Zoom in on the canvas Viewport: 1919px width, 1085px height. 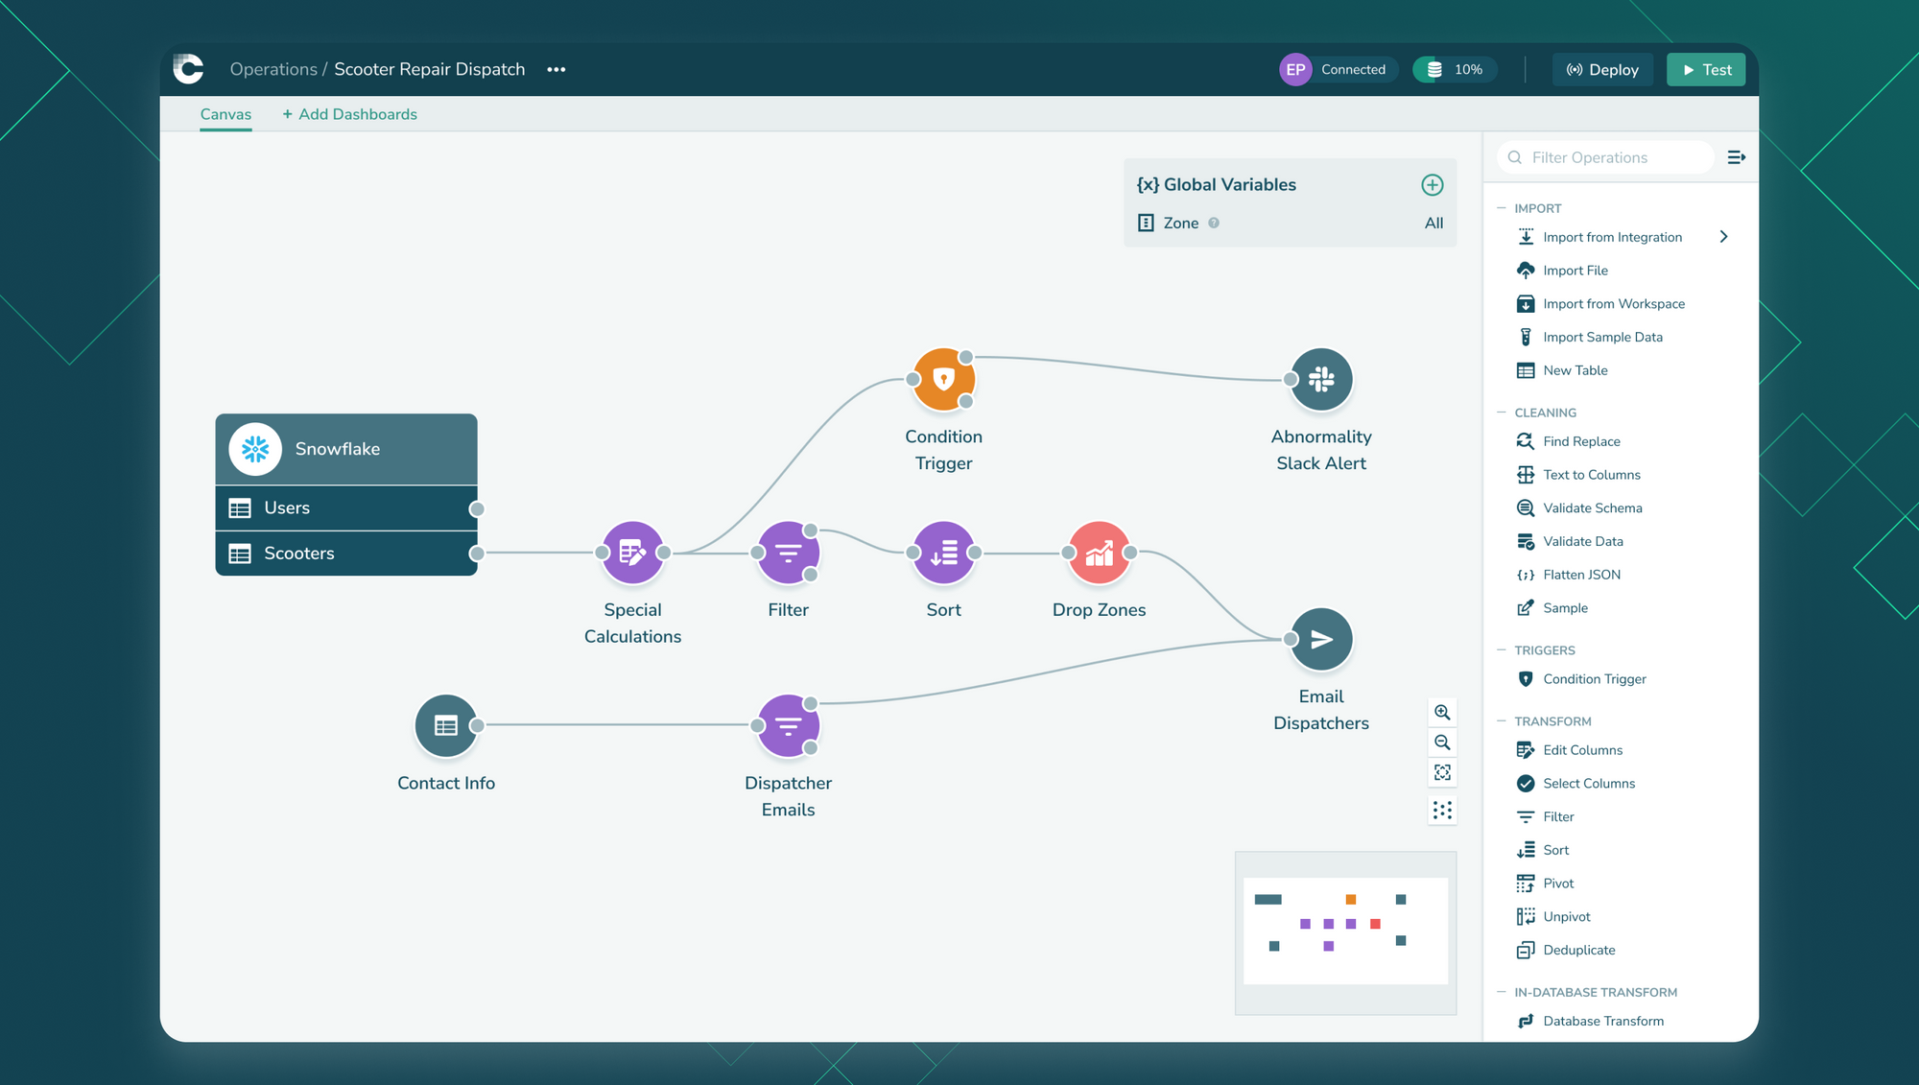click(x=1442, y=713)
